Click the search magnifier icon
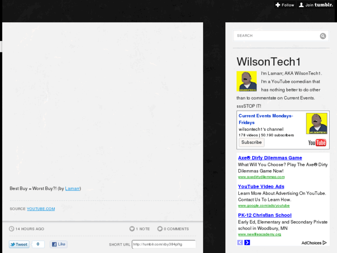 click(323, 36)
